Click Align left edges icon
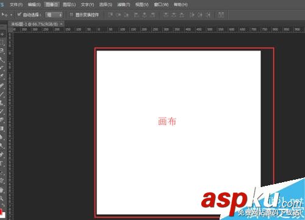This screenshot has height=220, width=305. [136, 15]
